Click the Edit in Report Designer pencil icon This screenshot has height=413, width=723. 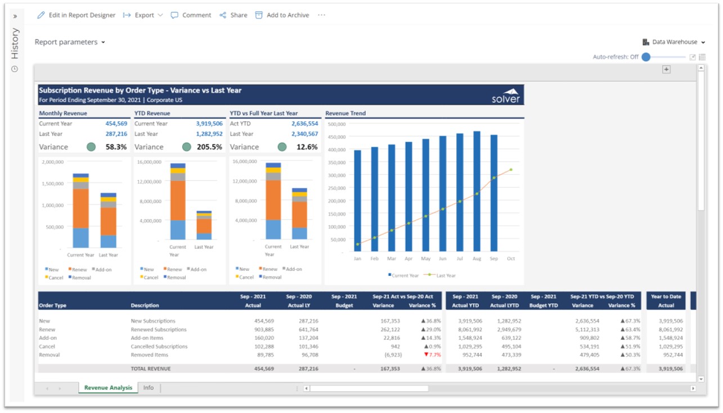(41, 15)
